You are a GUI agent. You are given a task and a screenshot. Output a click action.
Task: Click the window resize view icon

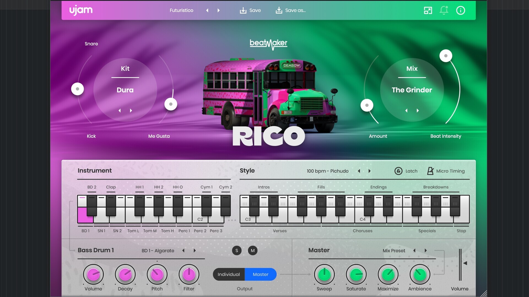coord(428,10)
